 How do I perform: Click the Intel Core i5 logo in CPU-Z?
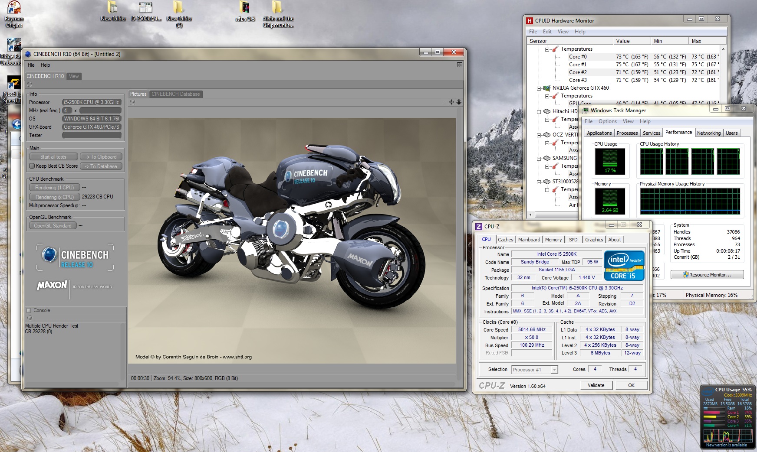624,266
